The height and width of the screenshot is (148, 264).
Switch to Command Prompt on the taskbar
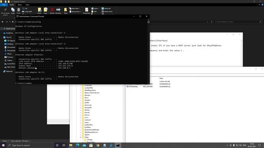(x=118, y=145)
